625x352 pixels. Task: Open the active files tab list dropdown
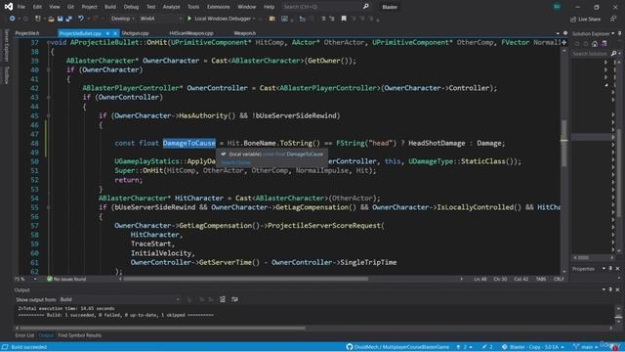pyautogui.click(x=558, y=33)
